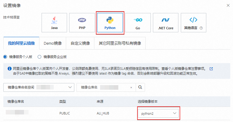Click the 来源 column header
Screen dimensions: 233x122
100,101
